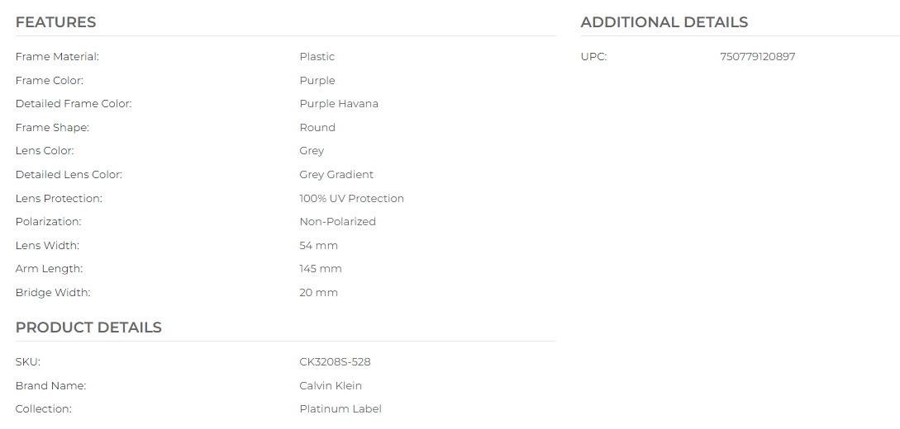Click the Frame Material label

[x=57, y=57]
